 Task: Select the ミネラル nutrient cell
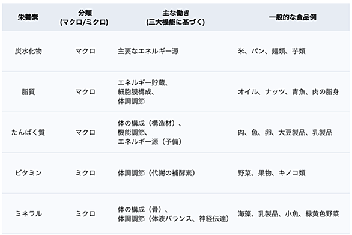(28, 213)
